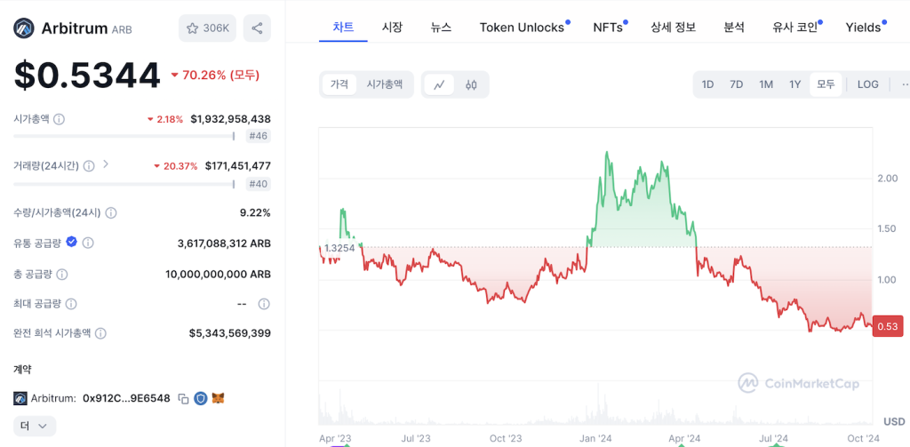Switch to the line chart view
910x447 pixels.
[439, 84]
